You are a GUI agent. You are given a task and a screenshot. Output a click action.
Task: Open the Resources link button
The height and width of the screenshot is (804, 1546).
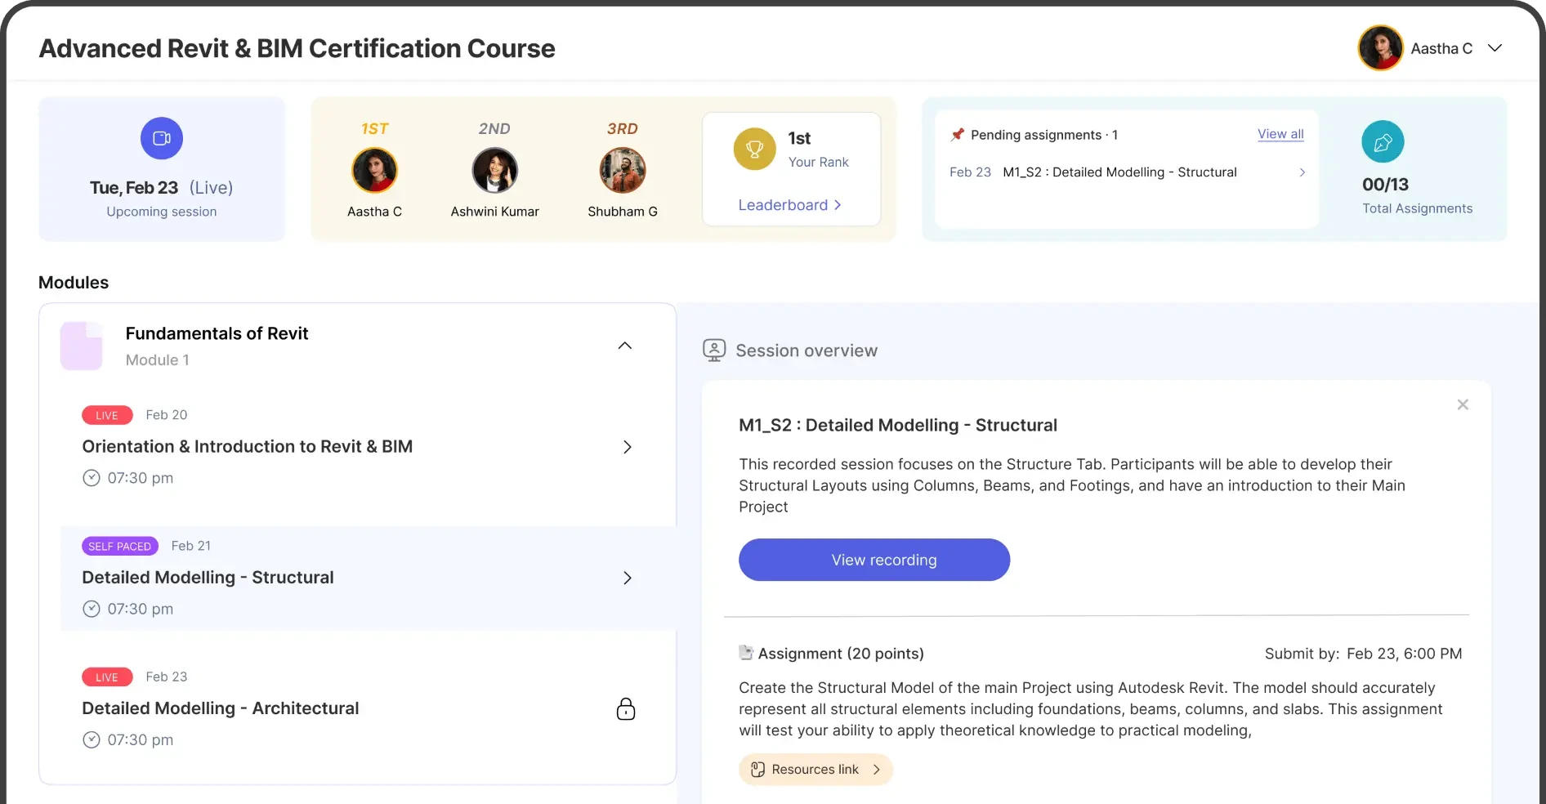tap(815, 770)
